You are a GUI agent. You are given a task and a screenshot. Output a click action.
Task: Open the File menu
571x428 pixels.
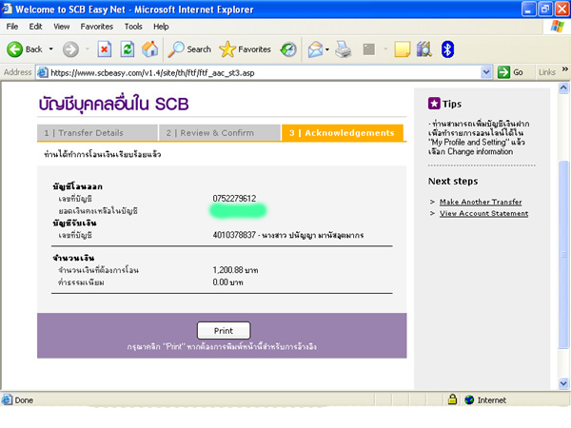tap(12, 27)
